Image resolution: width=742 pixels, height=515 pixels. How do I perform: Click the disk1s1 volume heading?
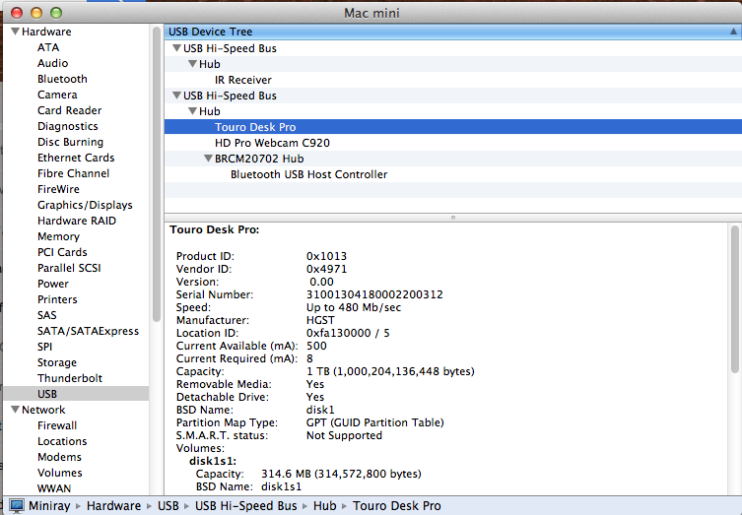click(213, 461)
